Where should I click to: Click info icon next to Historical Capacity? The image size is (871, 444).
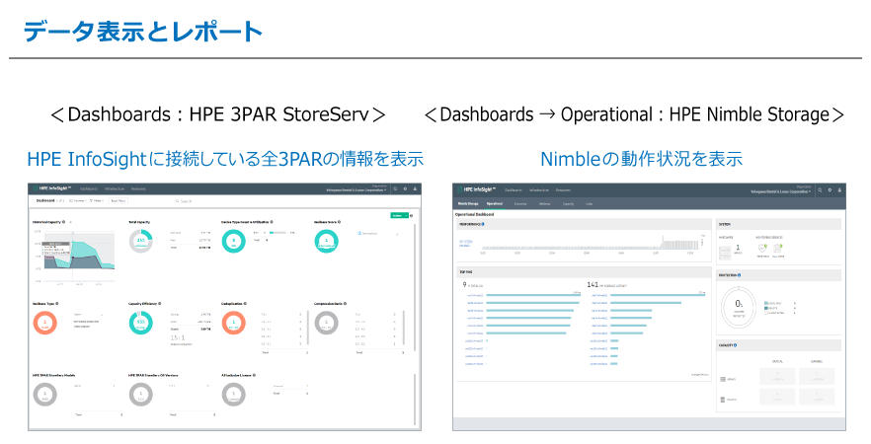(x=64, y=222)
